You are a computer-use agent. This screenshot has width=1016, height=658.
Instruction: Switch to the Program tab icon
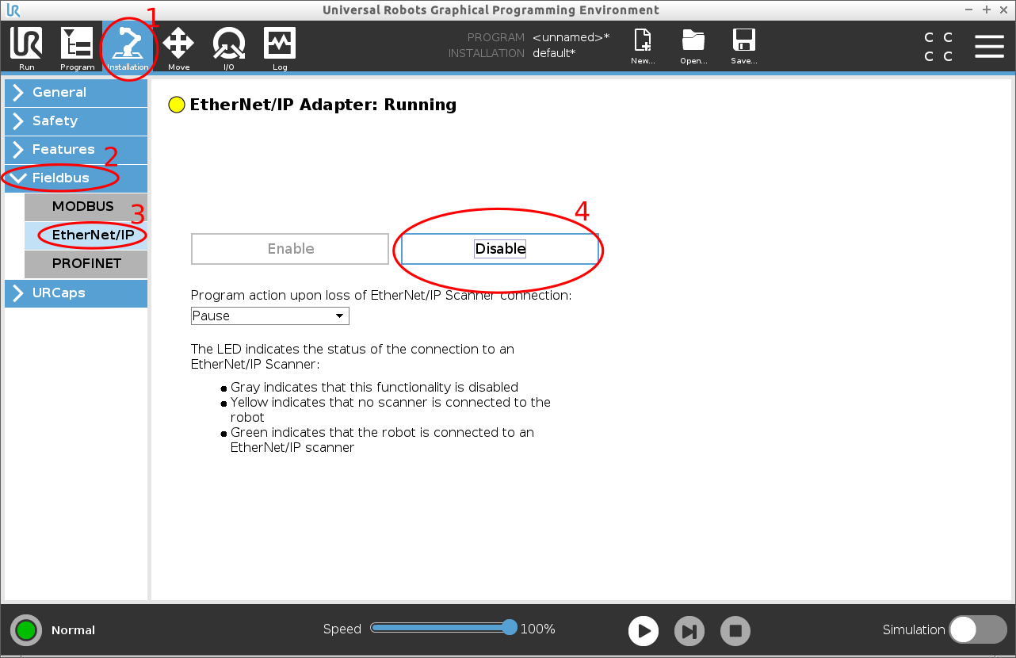(x=77, y=48)
